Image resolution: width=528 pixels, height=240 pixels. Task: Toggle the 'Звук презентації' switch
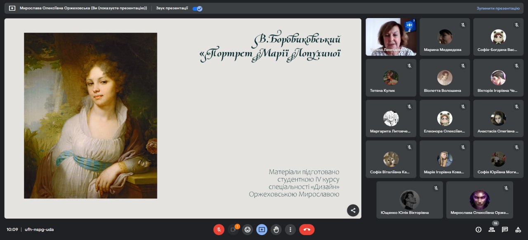click(198, 8)
